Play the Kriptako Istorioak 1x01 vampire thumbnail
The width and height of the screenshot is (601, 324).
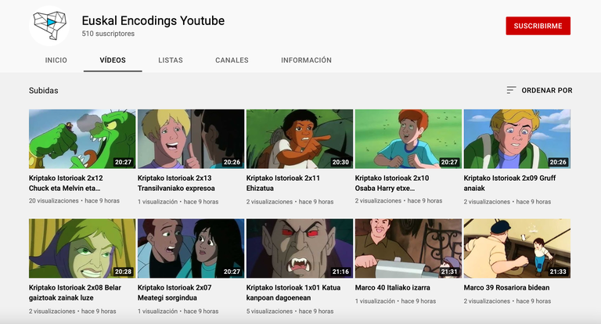coord(300,248)
